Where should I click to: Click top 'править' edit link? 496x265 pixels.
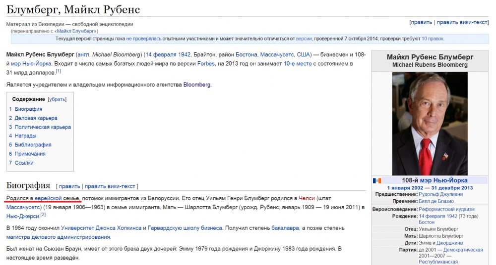click(421, 22)
